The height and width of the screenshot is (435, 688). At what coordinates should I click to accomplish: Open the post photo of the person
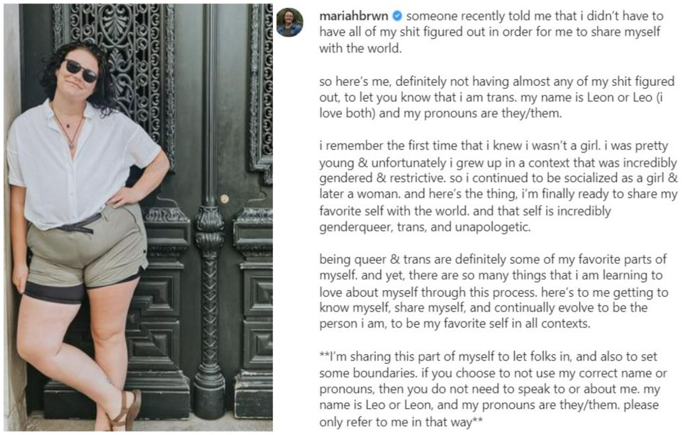click(x=138, y=217)
